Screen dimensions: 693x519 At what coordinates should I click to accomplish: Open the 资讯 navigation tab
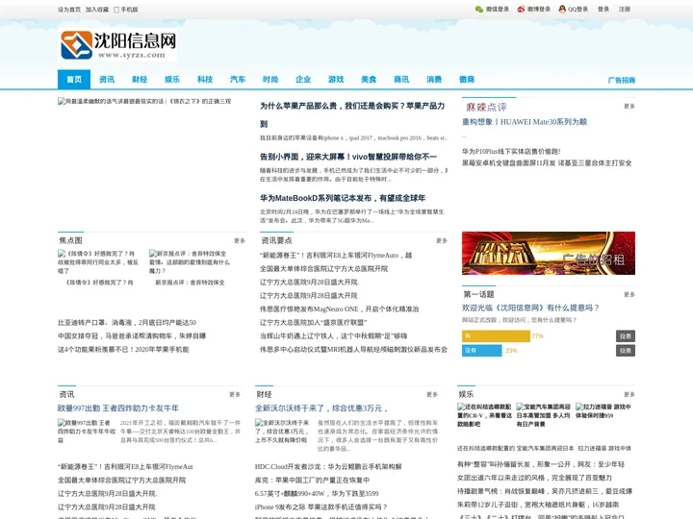click(107, 80)
